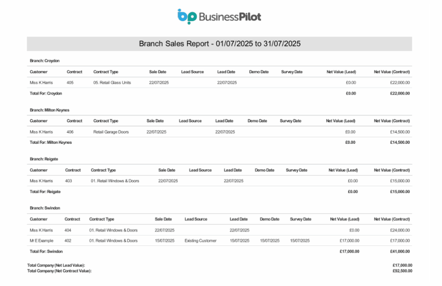
Task: Select the Mr E Example customer row
Action: (219, 241)
